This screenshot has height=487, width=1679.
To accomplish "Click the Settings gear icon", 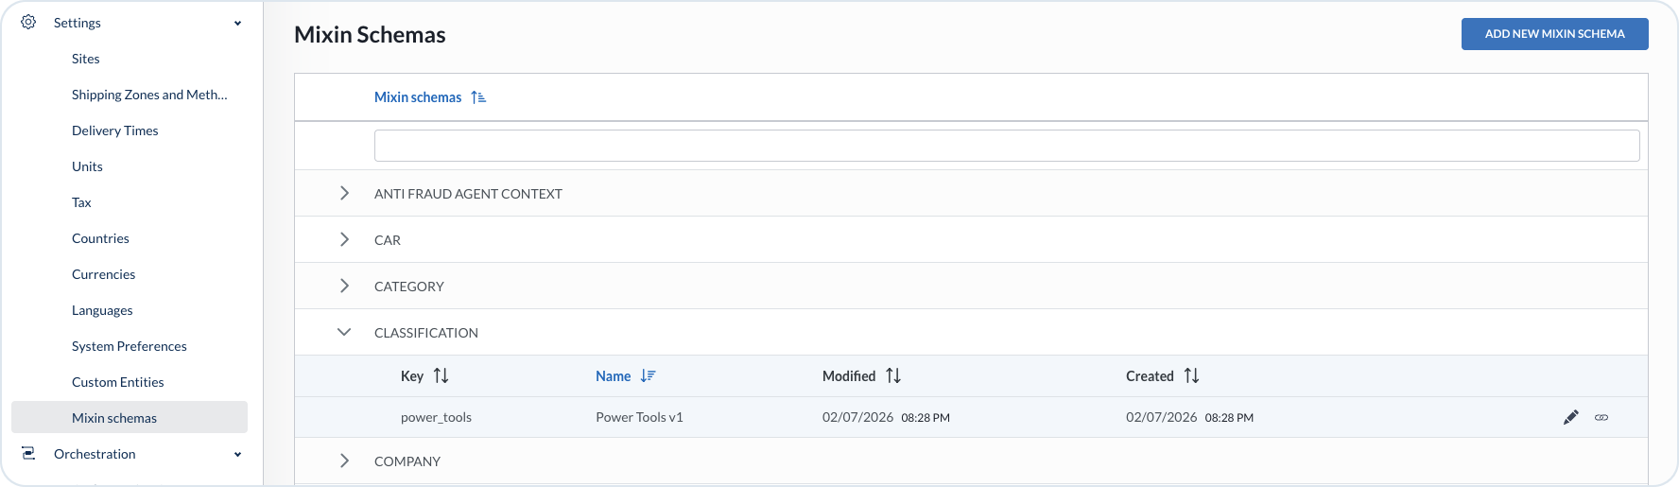I will click(x=28, y=23).
